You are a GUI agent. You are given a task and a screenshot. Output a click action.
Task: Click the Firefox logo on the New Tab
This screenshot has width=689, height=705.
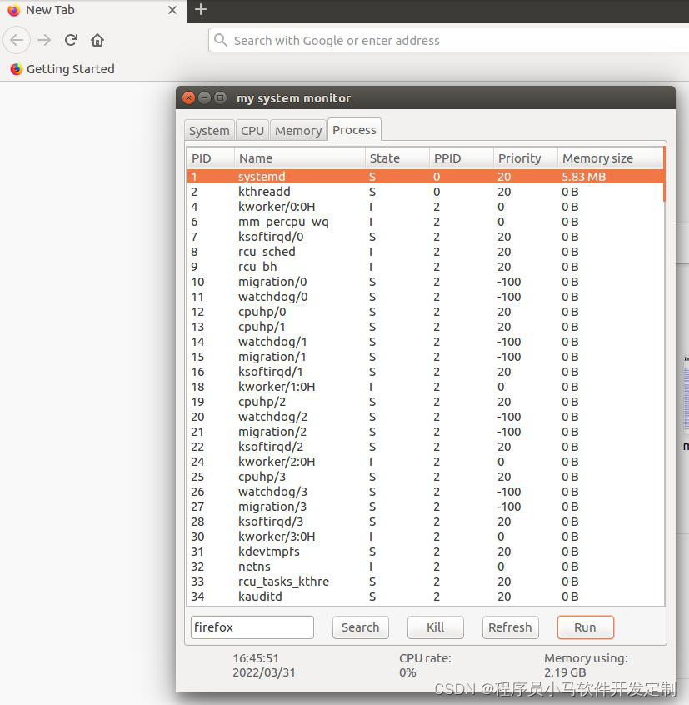(14, 10)
